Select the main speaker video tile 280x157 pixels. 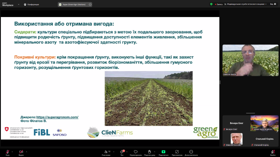click(x=250, y=60)
